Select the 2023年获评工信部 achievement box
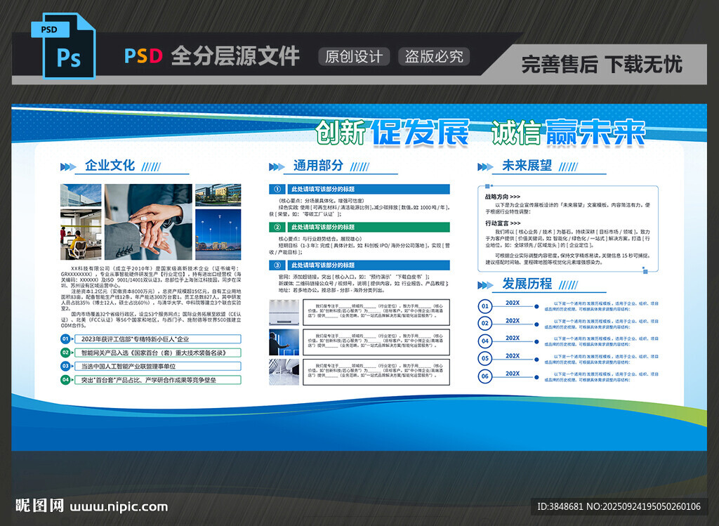This screenshot has height=526, width=719. tap(157, 339)
